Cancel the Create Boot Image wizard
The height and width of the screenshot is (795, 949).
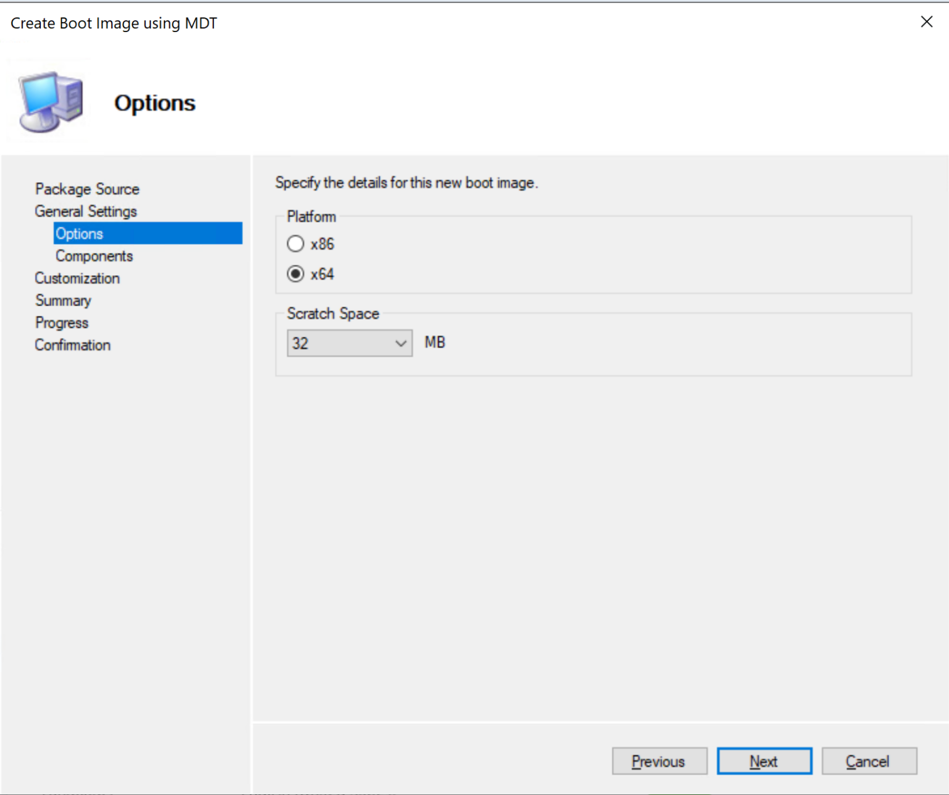[869, 761]
